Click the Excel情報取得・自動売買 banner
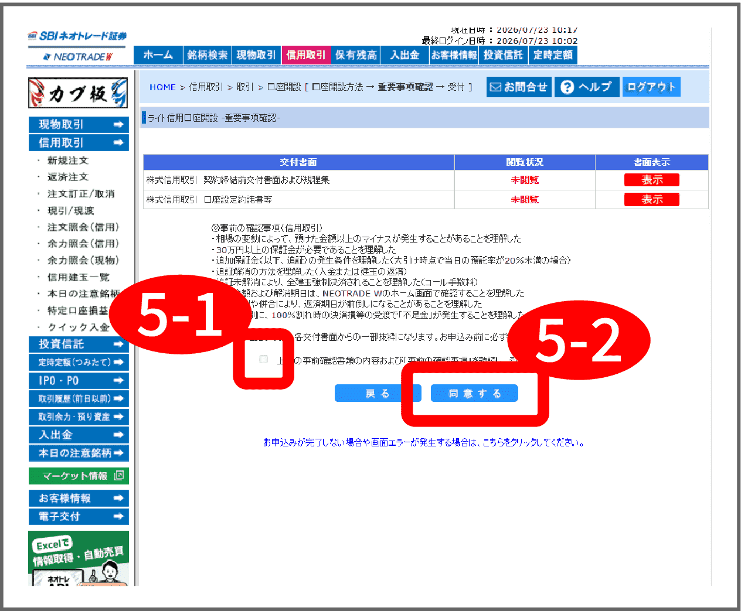Screen dimensions: 741x611 (79, 558)
